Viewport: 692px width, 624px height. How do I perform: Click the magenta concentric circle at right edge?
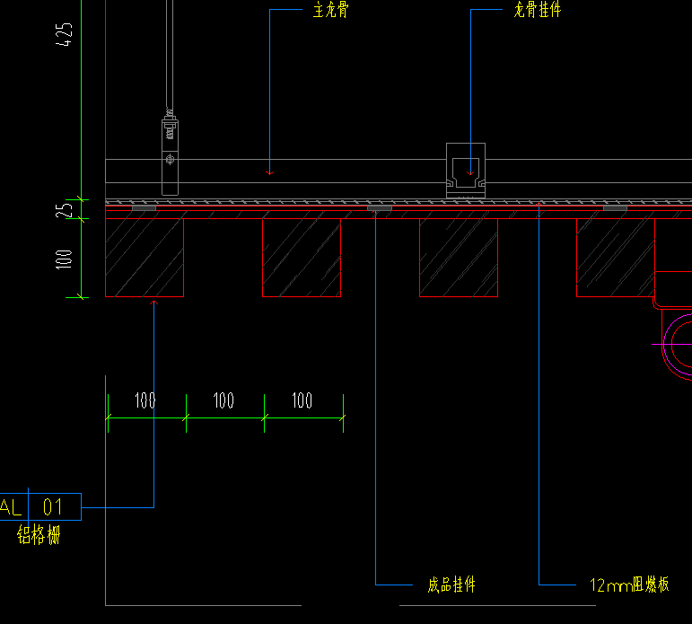(x=679, y=343)
